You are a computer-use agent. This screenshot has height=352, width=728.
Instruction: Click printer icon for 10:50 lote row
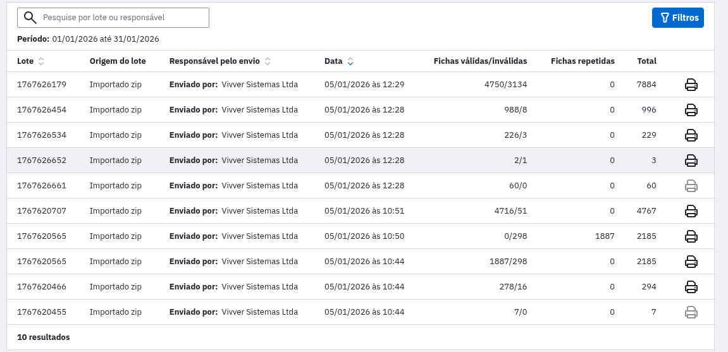(691, 236)
